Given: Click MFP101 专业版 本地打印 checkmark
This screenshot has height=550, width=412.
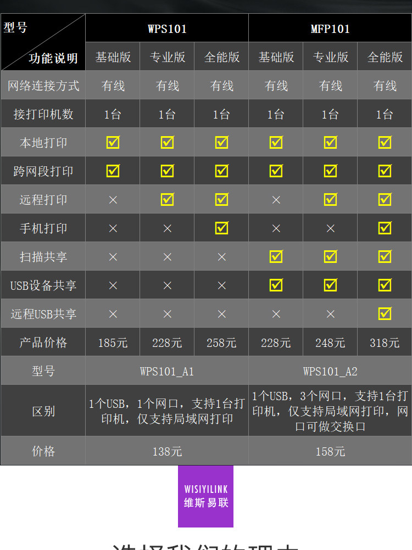Looking at the screenshot, I should tap(331, 142).
